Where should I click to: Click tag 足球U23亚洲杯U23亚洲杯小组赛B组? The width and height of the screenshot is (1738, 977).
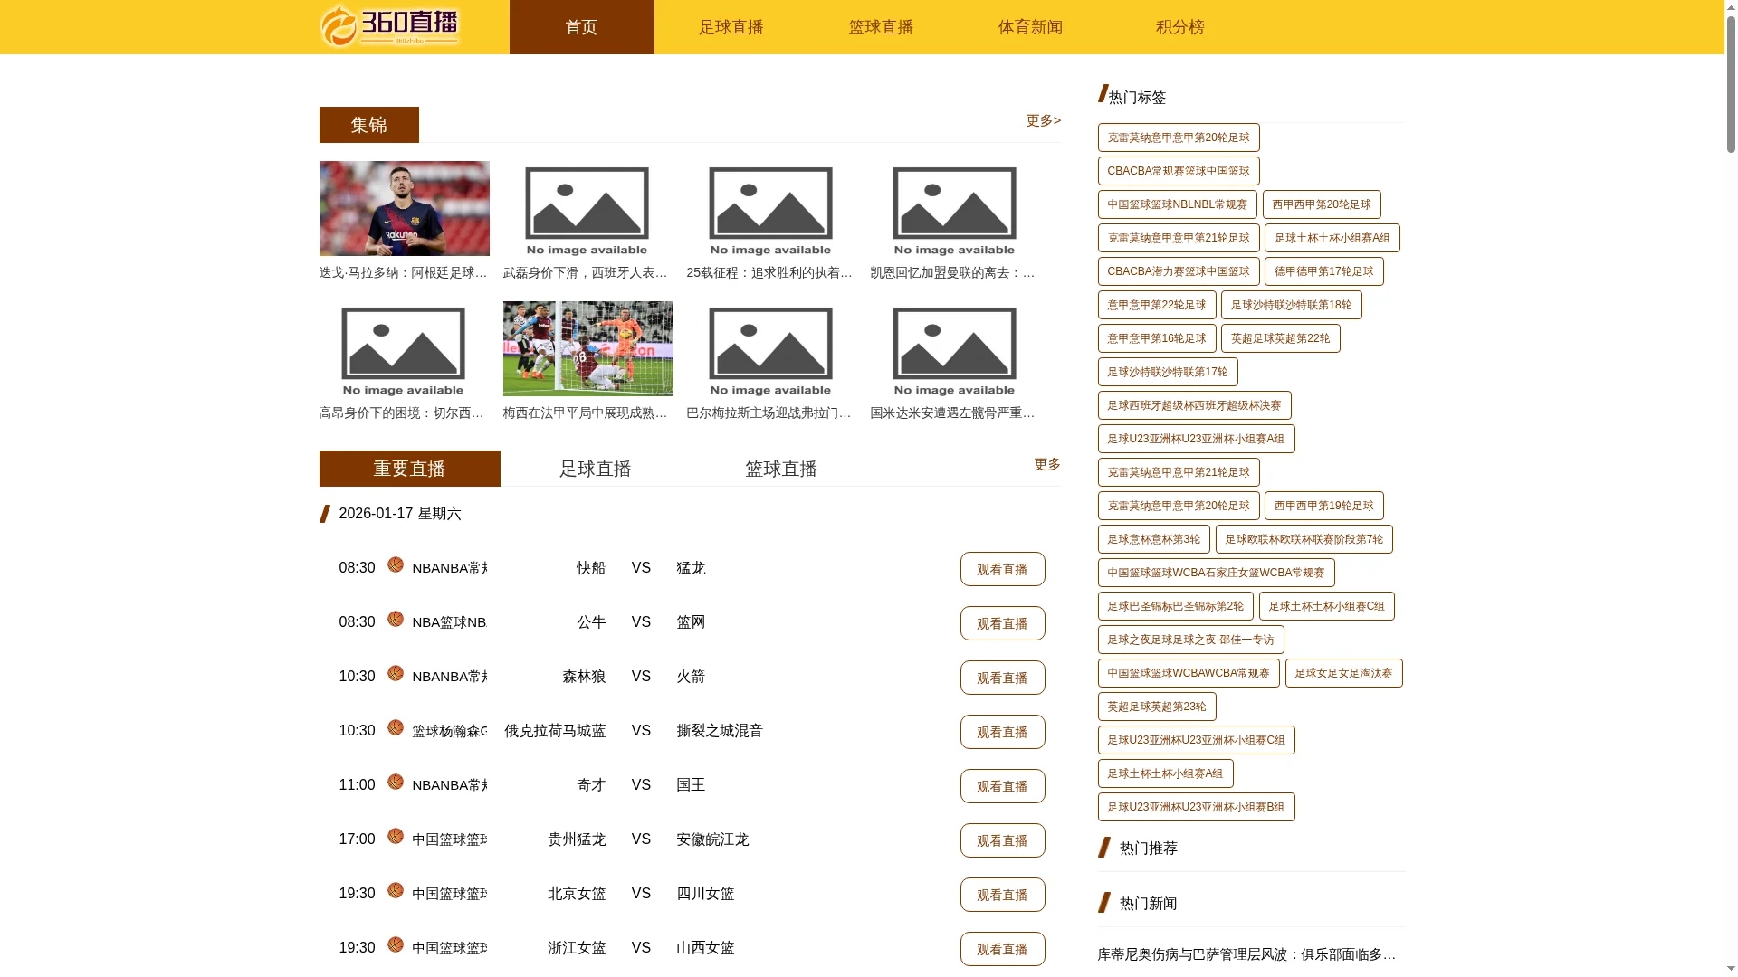pyautogui.click(x=1196, y=807)
